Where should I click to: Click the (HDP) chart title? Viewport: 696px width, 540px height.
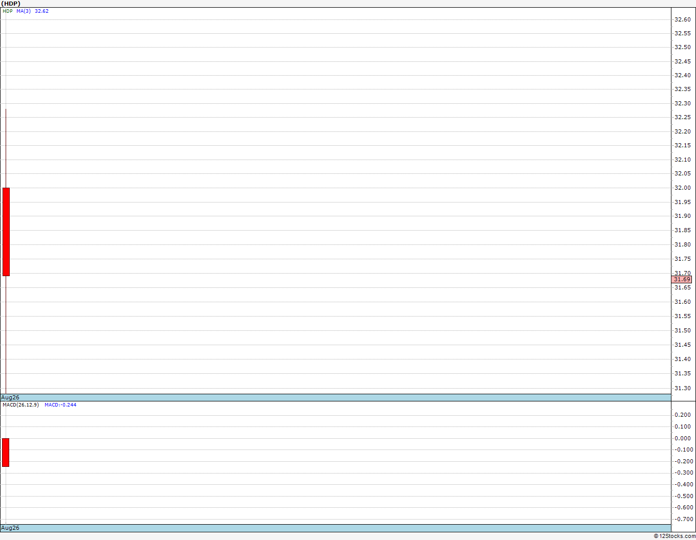(11, 4)
